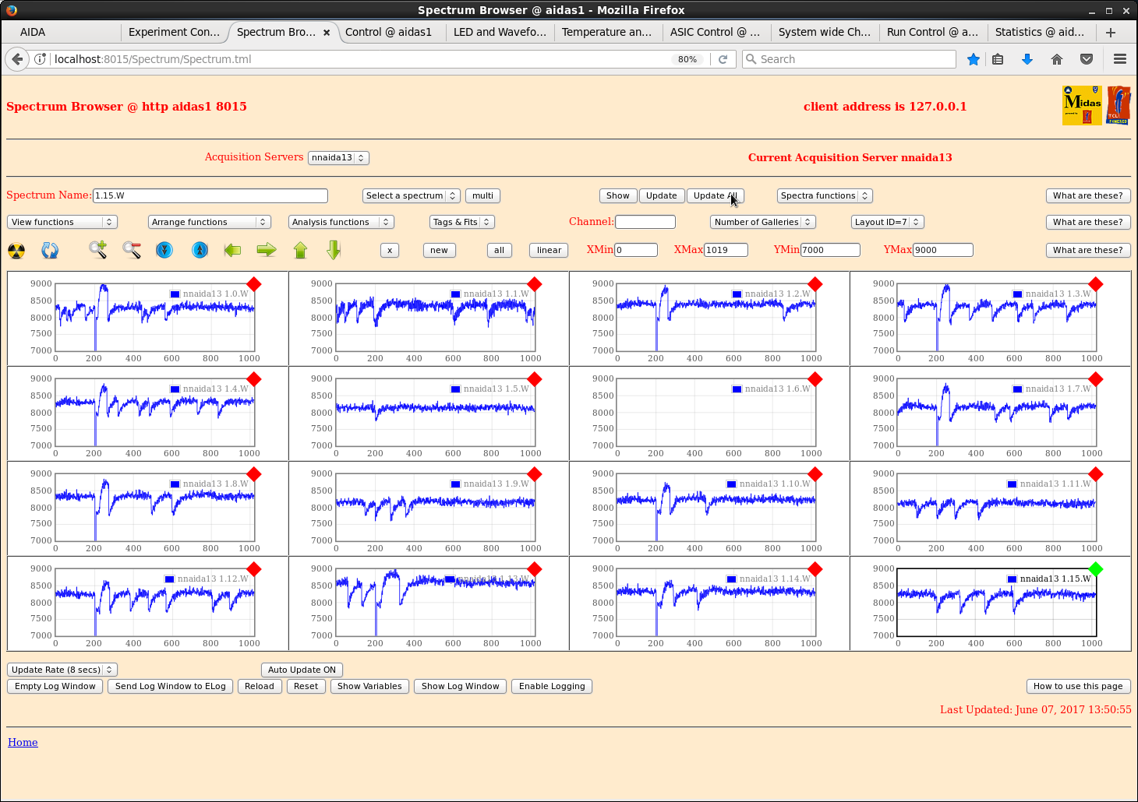Click green diamond marker on nnaida13 1.15.W
This screenshot has height=802, width=1138.
pos(1096,569)
